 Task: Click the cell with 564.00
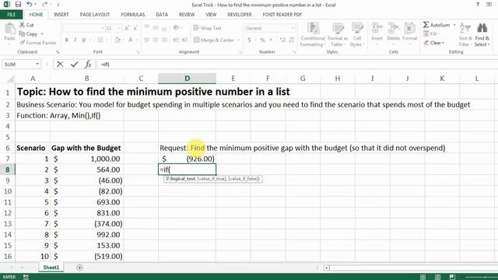pos(86,170)
